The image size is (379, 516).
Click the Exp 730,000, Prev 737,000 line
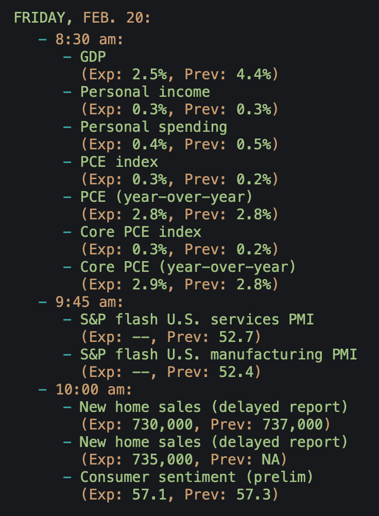click(x=205, y=424)
